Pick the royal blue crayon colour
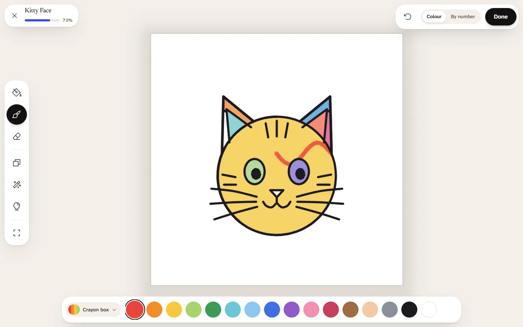The width and height of the screenshot is (523, 327). (272, 310)
